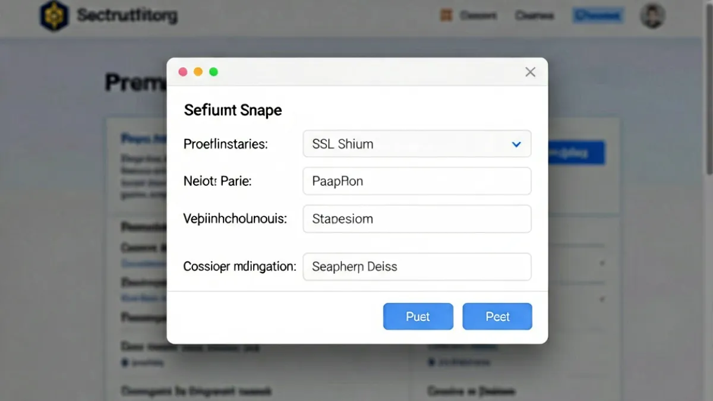Click the orange icon in the top navigation
Screen dimensions: 713x401
pyautogui.click(x=446, y=15)
